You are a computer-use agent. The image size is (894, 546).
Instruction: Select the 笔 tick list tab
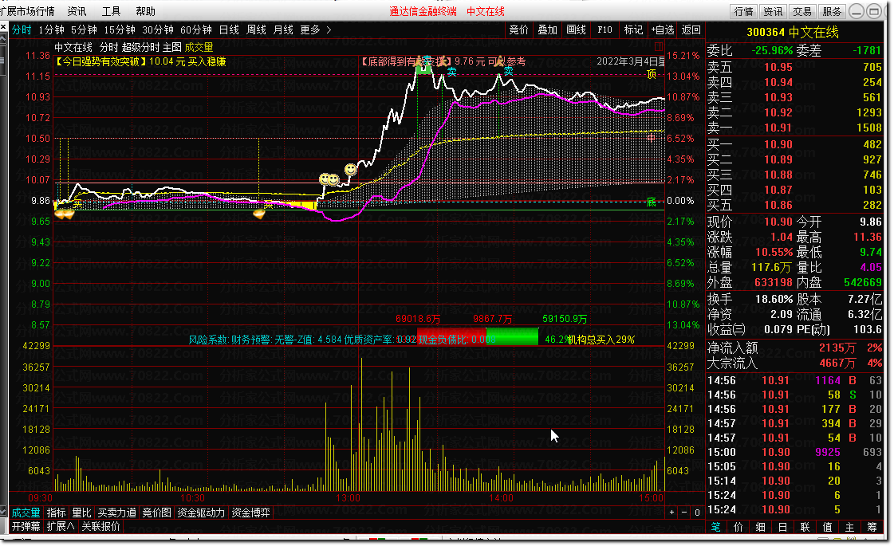coord(715,527)
